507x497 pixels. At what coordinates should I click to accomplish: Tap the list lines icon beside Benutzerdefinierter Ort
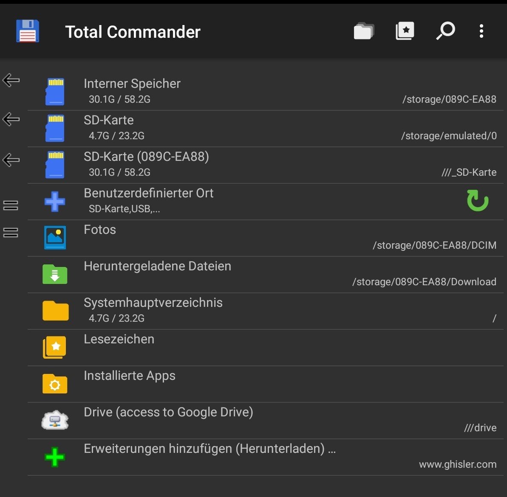(x=11, y=205)
